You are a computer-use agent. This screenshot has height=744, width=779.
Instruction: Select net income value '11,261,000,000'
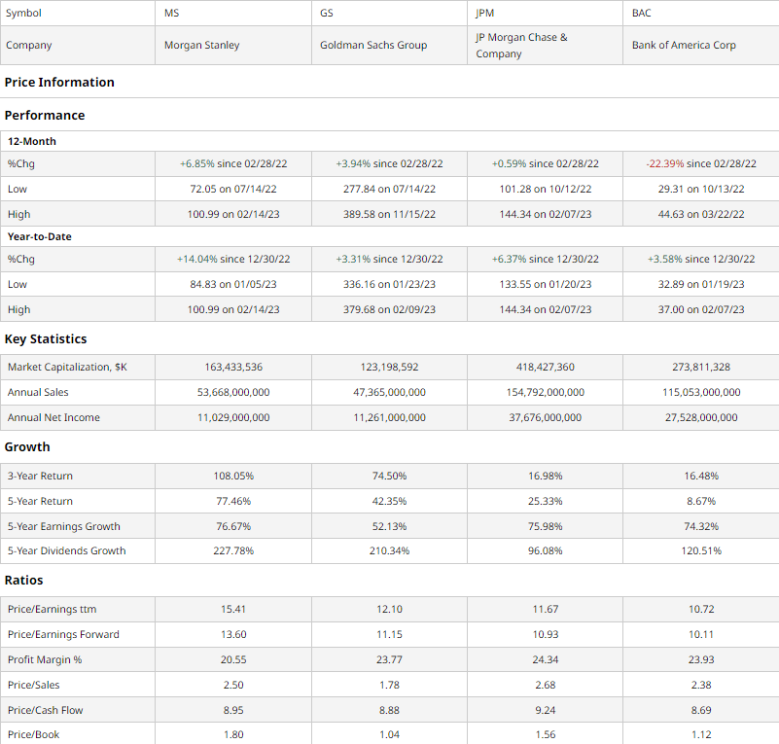[x=389, y=418]
